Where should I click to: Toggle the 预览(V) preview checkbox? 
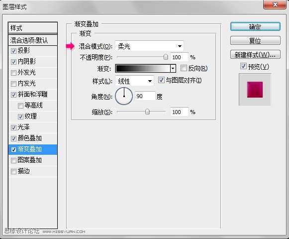pyautogui.click(x=243, y=66)
